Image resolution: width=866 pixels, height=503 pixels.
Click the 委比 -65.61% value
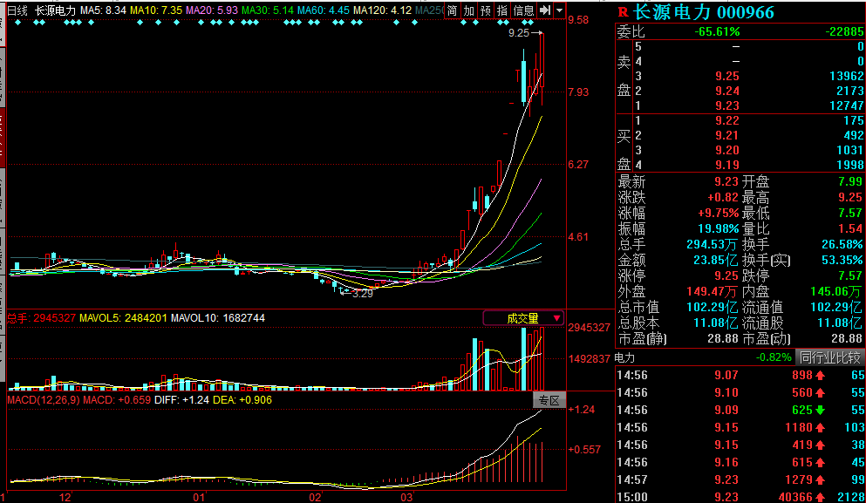coord(717,32)
